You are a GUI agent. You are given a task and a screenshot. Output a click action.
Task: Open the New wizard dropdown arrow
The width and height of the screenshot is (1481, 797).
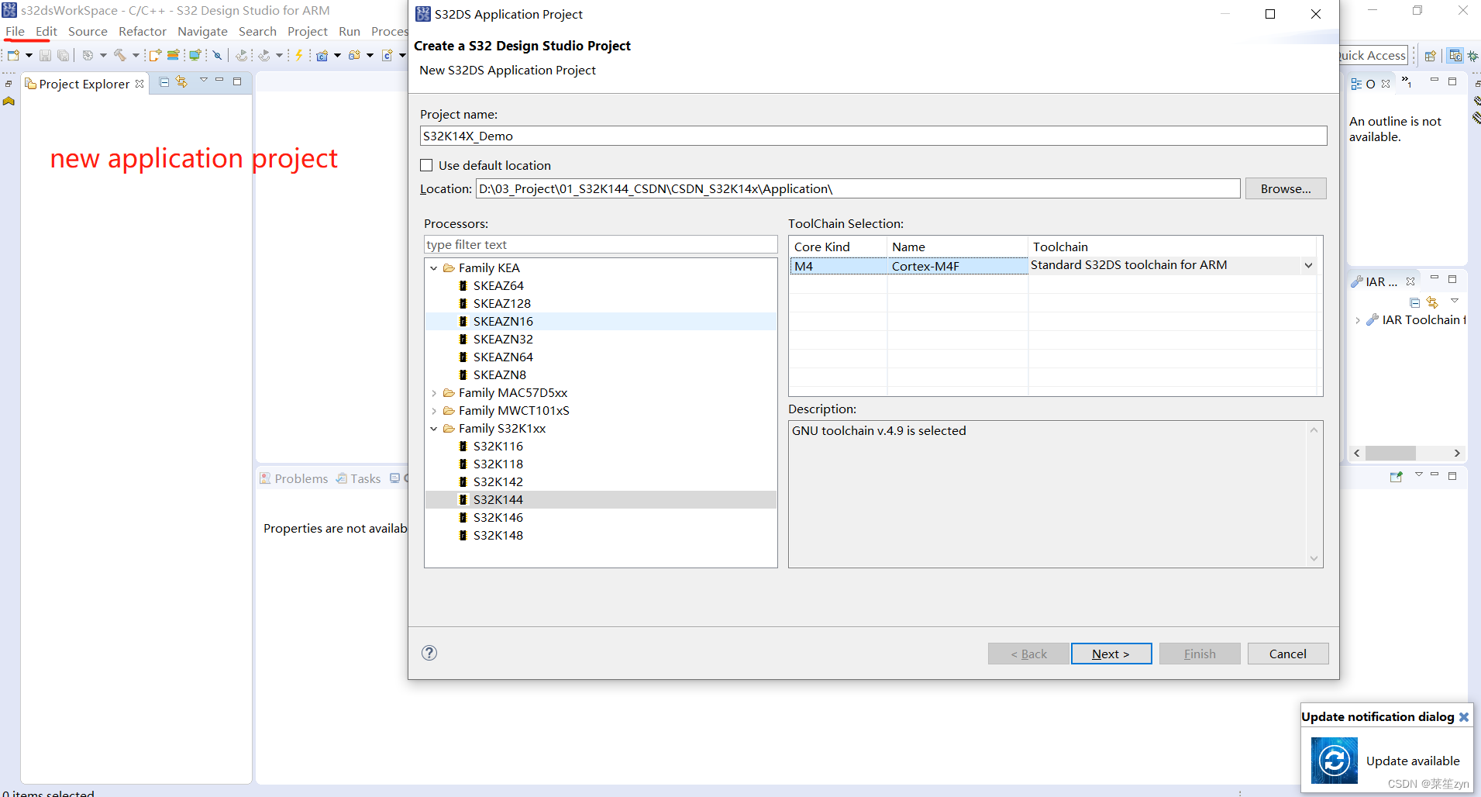click(x=29, y=55)
